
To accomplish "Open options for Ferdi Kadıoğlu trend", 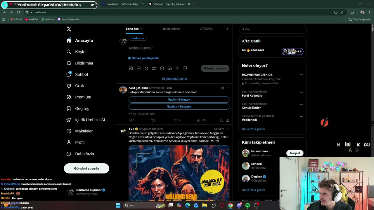I will 302,92.
